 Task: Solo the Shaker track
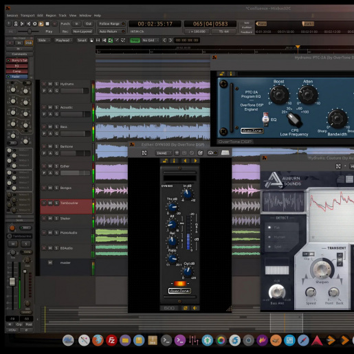click(x=56, y=219)
